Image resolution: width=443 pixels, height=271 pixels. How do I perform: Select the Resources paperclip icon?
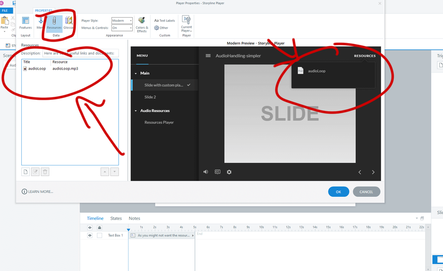pyautogui.click(x=54, y=23)
